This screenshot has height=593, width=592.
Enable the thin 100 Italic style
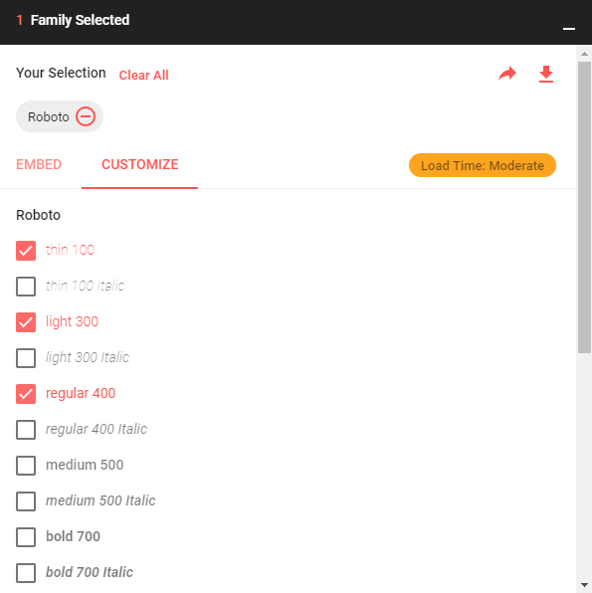pos(26,287)
